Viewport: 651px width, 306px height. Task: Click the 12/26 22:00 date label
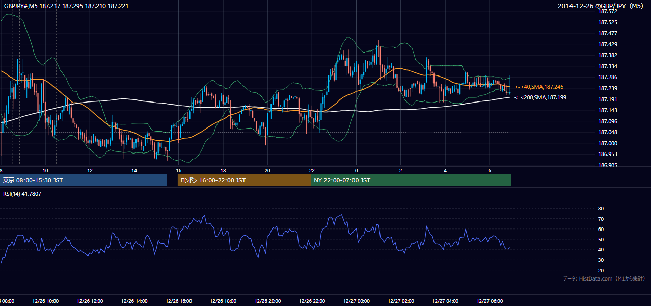312,301
